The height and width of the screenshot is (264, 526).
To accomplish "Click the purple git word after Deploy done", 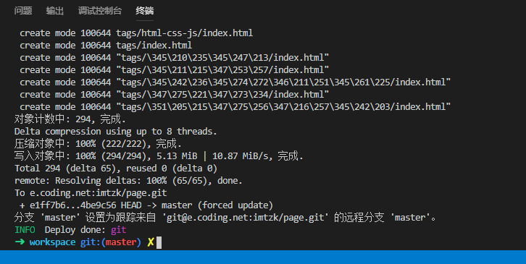I will (118, 230).
